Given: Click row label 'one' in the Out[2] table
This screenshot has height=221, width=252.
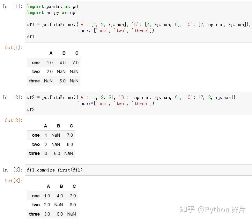Looking at the screenshot, I should (36, 135).
